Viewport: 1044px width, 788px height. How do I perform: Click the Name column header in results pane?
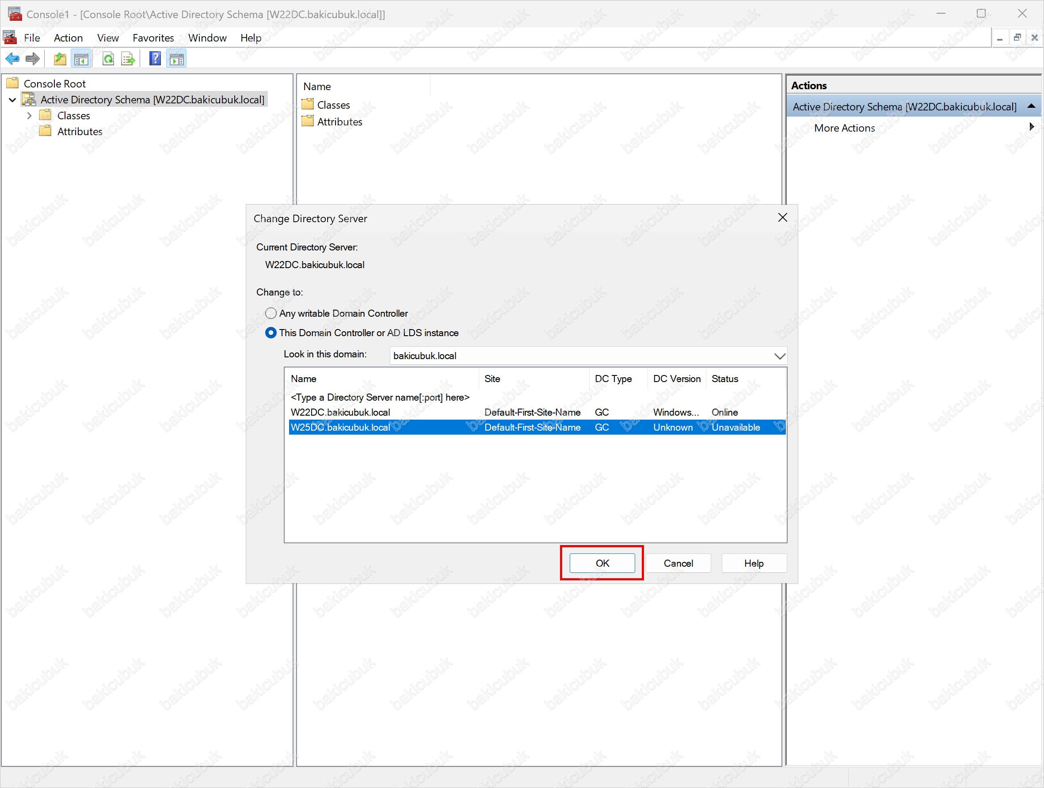[364, 86]
